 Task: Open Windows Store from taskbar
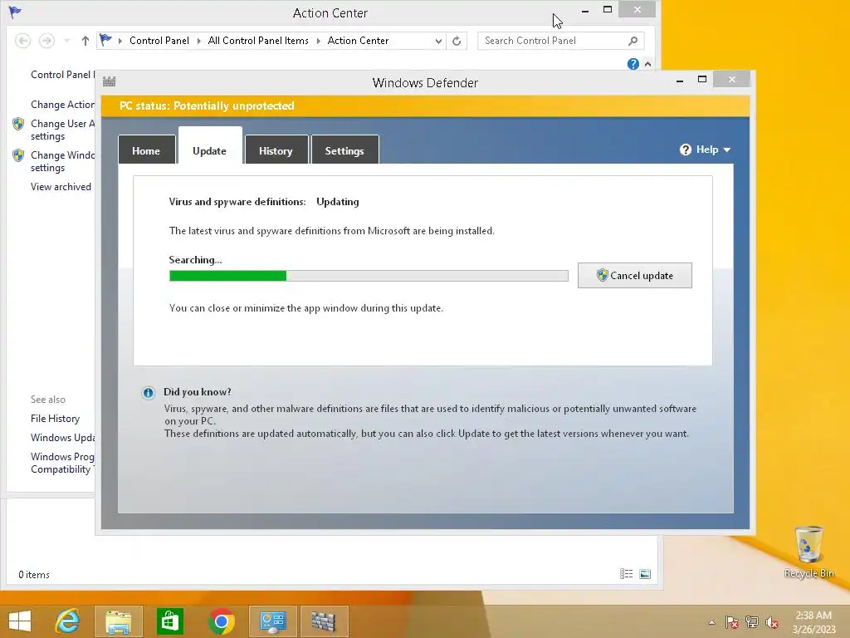coord(169,621)
